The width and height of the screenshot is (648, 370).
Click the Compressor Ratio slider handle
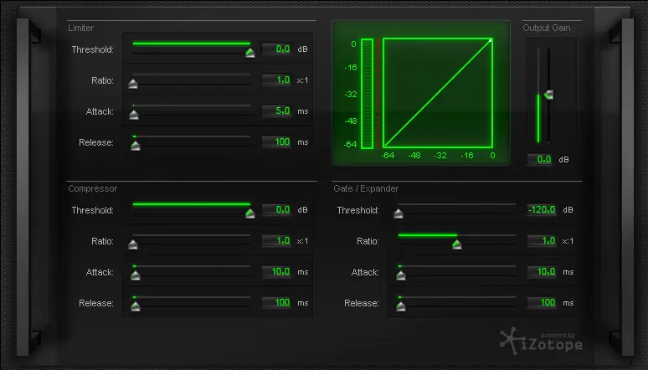point(133,244)
